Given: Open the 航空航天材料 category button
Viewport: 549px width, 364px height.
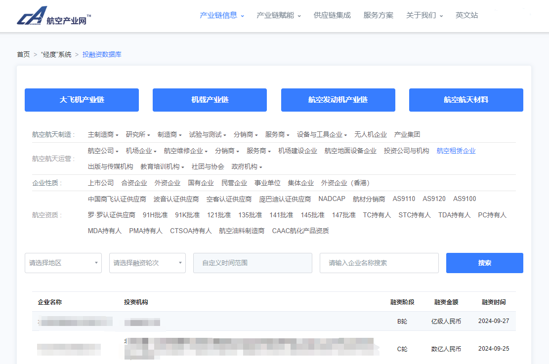Looking at the screenshot, I should click(x=465, y=100).
